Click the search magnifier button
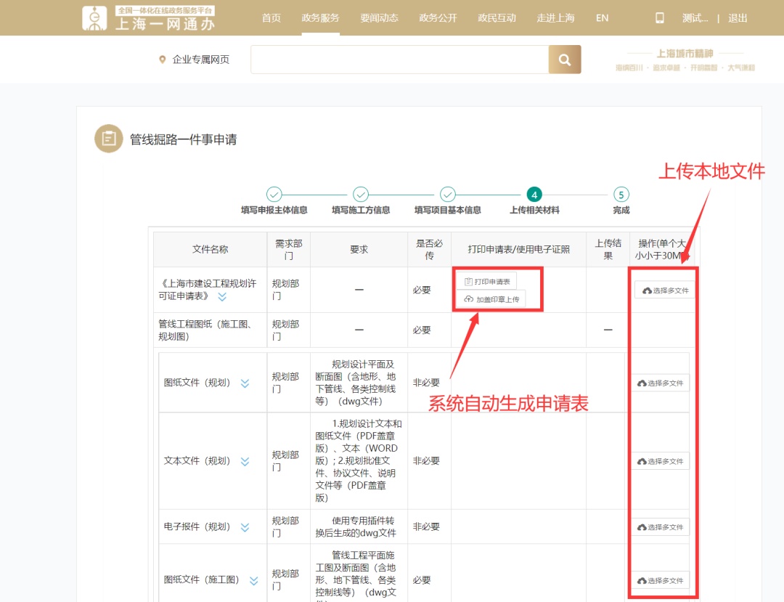 pyautogui.click(x=564, y=60)
